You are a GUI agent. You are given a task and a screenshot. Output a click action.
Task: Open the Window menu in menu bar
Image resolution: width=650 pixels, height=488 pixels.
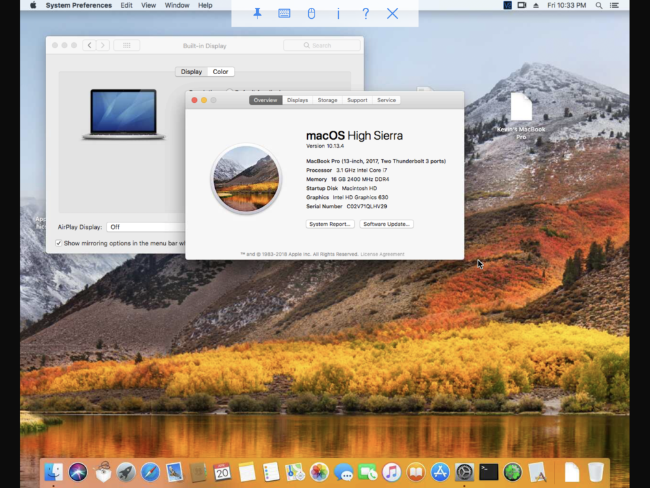177,5
